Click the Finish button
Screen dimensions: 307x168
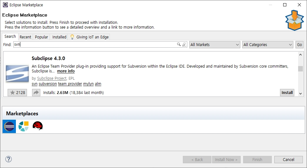click(x=257, y=159)
